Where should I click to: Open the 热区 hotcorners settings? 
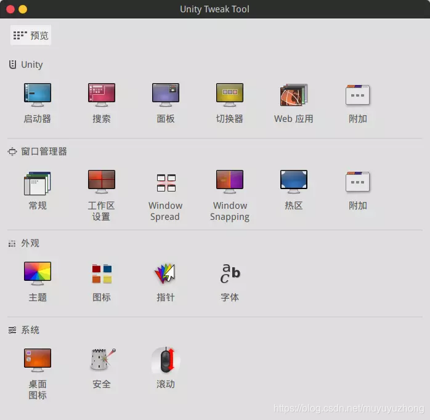coord(294,190)
